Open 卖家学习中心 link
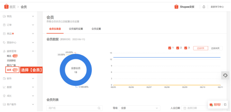Screen dimensions: 231x112 pos(217,7)
